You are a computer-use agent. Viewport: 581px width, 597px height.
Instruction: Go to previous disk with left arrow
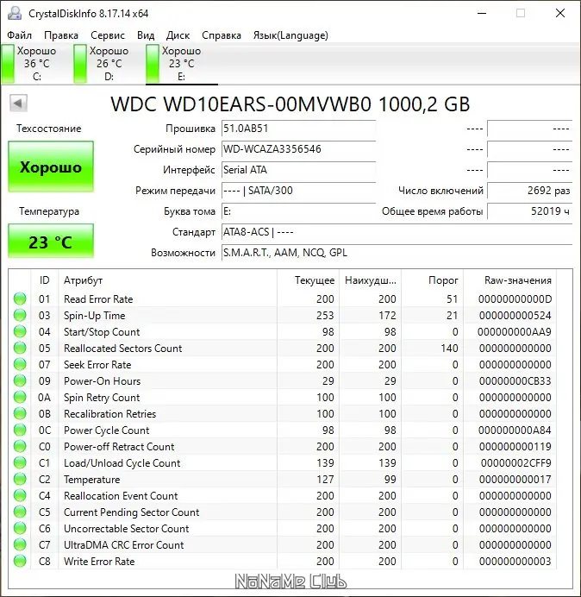[18, 104]
